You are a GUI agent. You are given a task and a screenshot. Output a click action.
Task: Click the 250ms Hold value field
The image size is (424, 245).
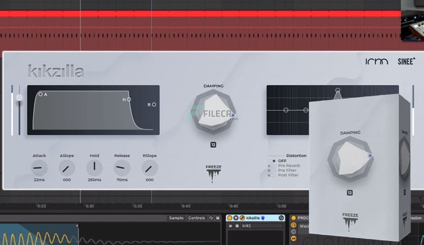click(94, 180)
